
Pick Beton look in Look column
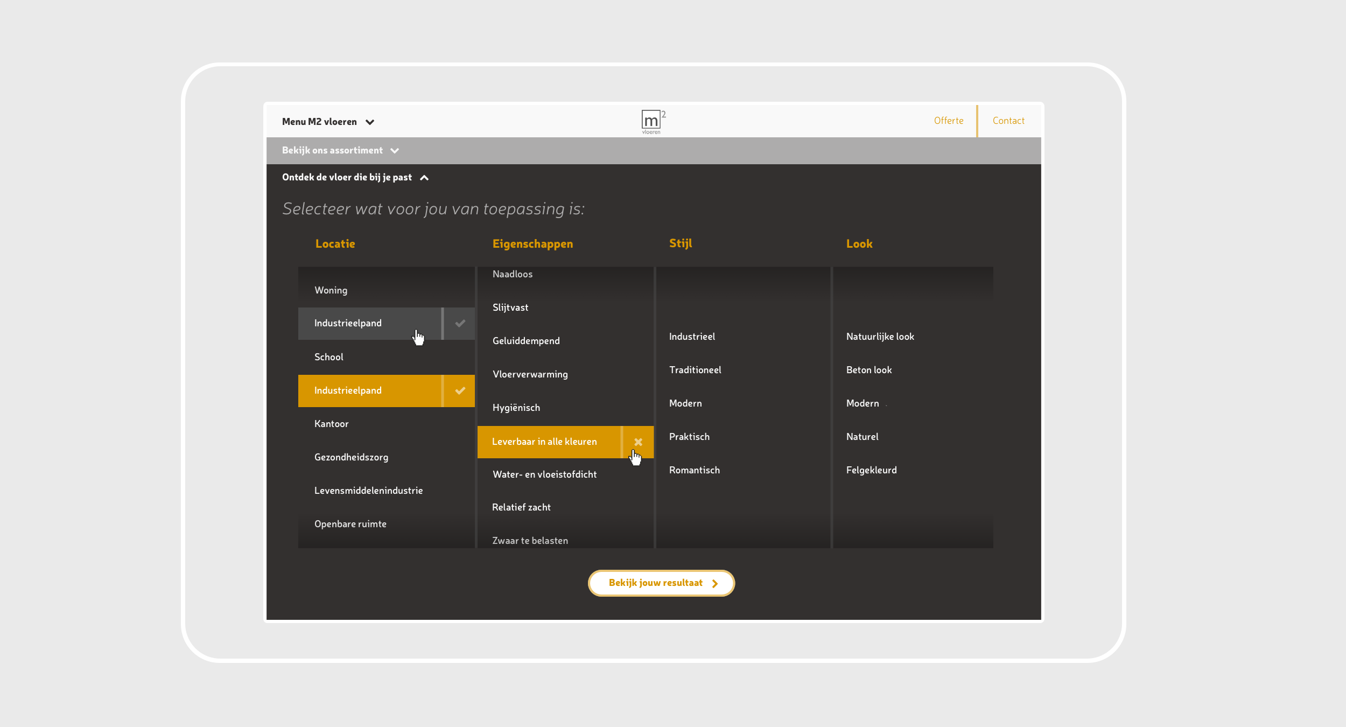click(868, 370)
